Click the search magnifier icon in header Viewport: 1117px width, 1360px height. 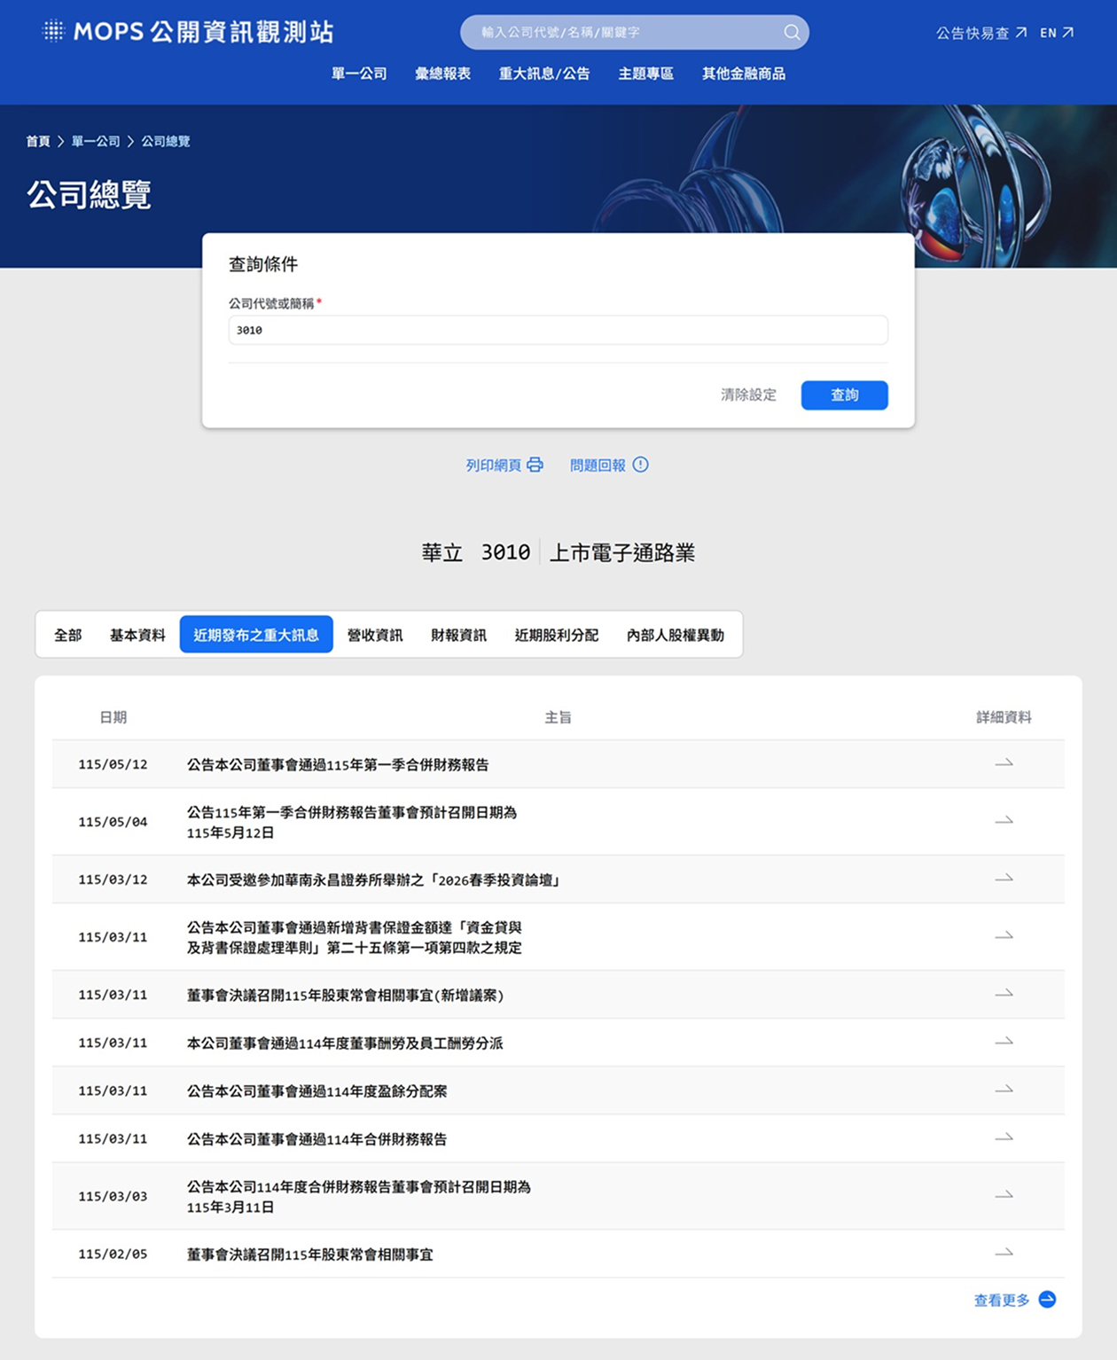[x=792, y=33]
